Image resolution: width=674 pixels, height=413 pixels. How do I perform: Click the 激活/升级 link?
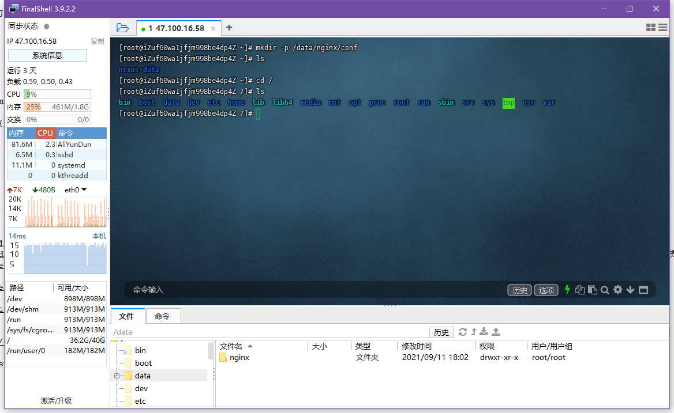pos(57,400)
